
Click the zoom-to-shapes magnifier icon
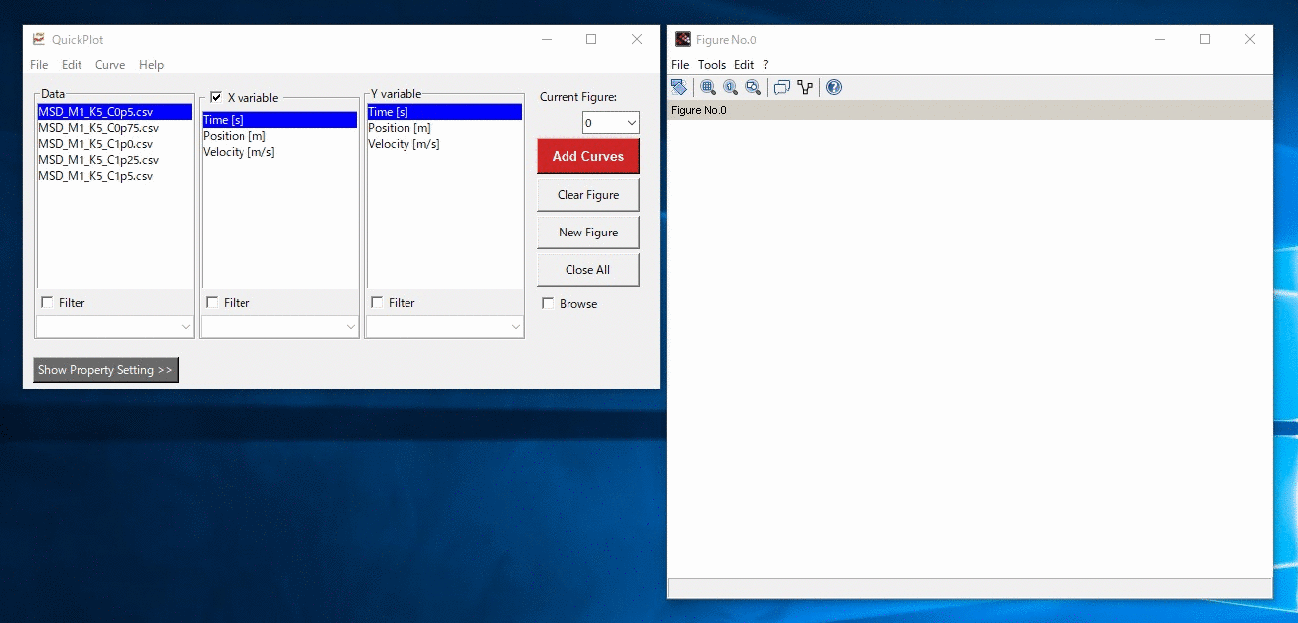pyautogui.click(x=753, y=87)
